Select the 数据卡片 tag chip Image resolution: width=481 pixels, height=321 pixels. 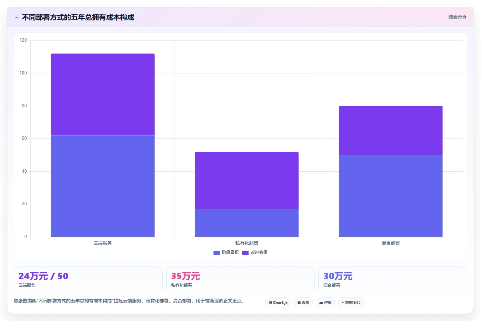coord(351,302)
